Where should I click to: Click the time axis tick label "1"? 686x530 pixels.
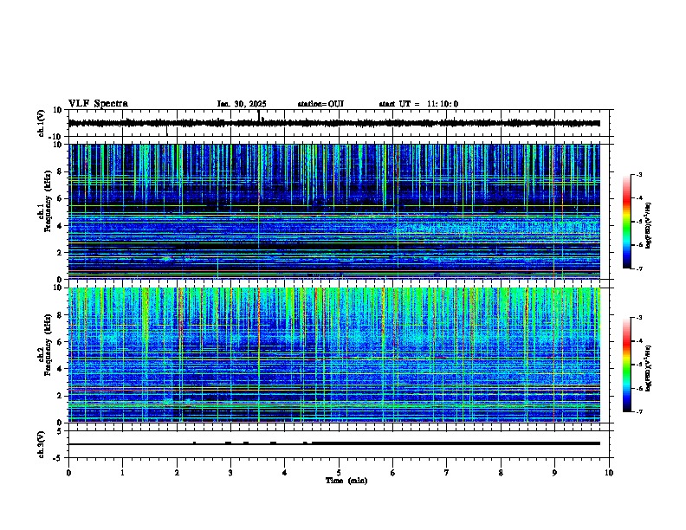[123, 473]
